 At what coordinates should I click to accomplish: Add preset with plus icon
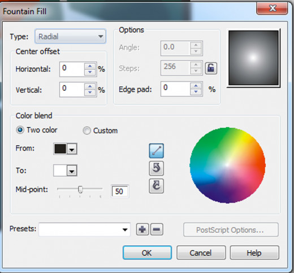(x=142, y=229)
